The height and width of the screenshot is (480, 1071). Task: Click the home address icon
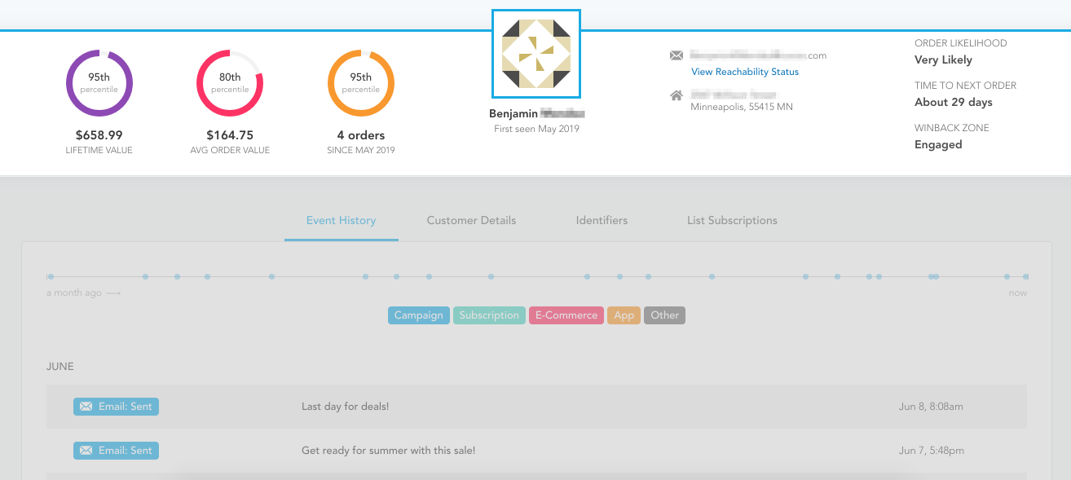pyautogui.click(x=677, y=96)
